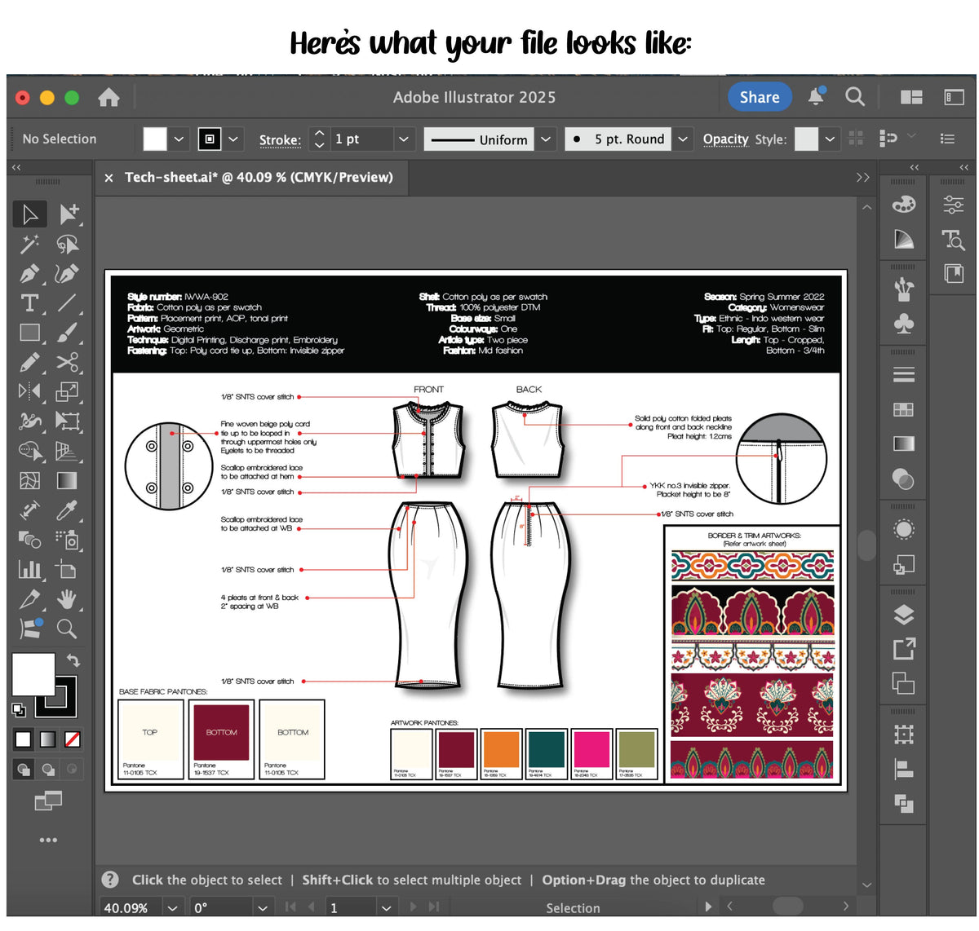Open the Align panel icon
The width and height of the screenshot is (979, 931).
pyautogui.click(x=903, y=769)
